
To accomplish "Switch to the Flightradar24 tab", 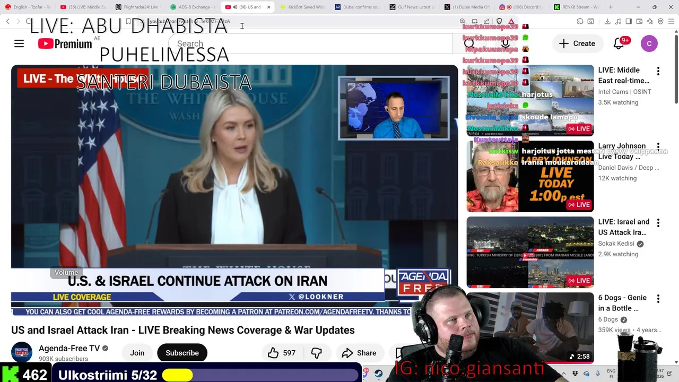I will (137, 7).
